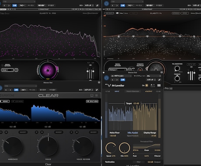Click the link icon in CLEAR header
This screenshot has height=166, width=201.
click(97, 90)
